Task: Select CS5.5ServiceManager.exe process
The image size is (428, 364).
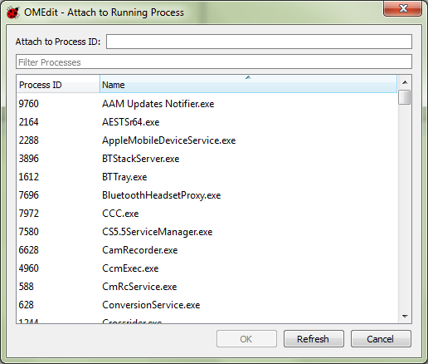Action: coord(158,232)
